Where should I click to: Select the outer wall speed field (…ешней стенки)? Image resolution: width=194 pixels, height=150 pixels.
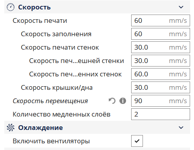click(x=161, y=61)
